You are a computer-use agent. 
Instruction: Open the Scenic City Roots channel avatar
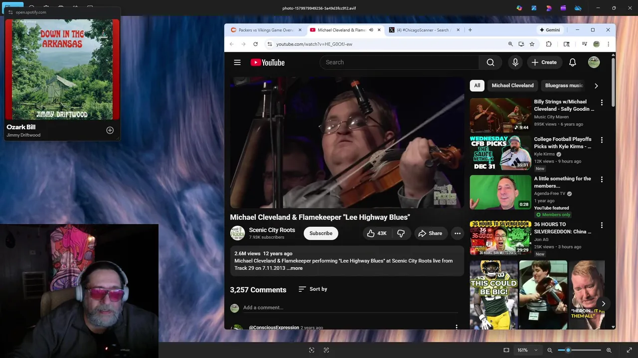237,233
